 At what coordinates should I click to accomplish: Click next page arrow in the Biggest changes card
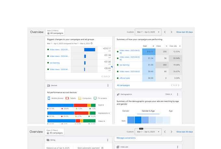click(x=109, y=77)
